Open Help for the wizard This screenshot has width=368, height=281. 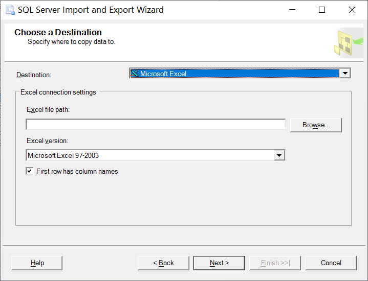pos(37,263)
